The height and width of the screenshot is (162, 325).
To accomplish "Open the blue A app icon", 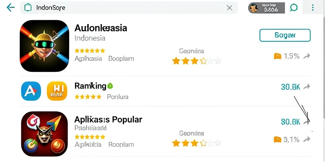I will (31, 91).
